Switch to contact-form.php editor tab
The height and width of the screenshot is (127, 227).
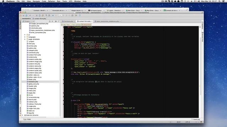(84, 21)
